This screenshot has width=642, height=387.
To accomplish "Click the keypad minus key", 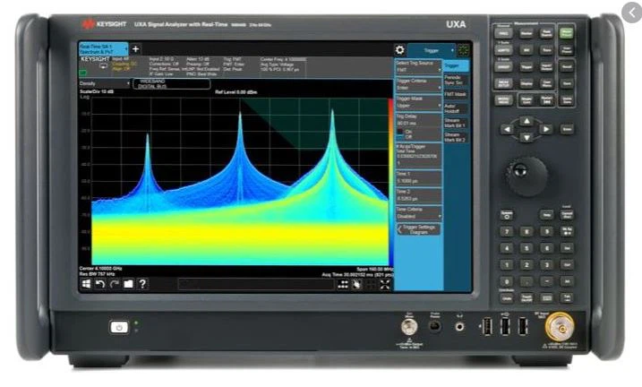I will pos(546,282).
